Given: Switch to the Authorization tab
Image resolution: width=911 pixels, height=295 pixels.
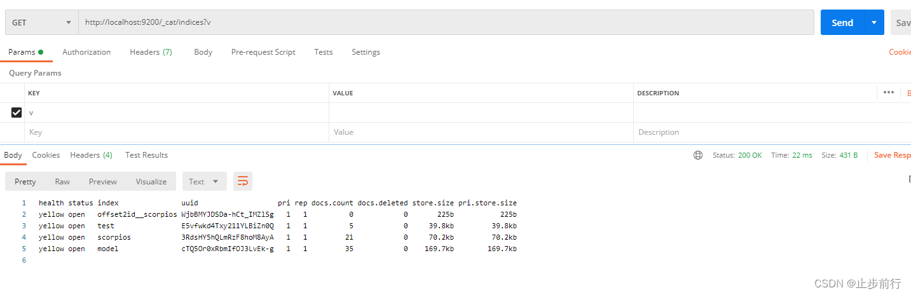Looking at the screenshot, I should tap(86, 52).
